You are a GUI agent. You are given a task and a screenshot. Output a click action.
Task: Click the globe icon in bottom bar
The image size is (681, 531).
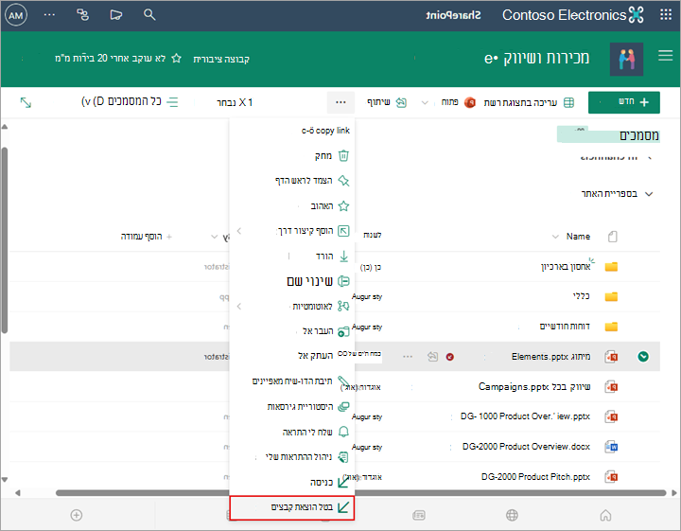512,515
